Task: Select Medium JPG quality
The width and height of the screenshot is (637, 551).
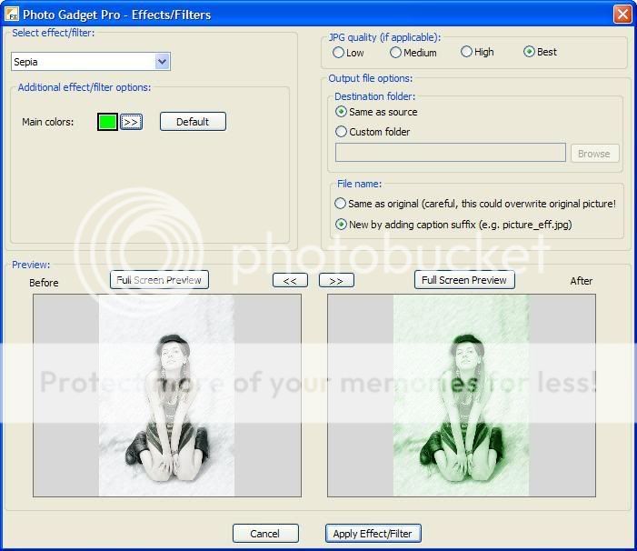Action: (x=396, y=53)
